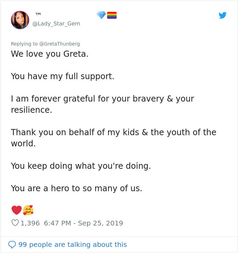
Task: Open the @Lady_Star_Gem profile handle
Action: tap(56, 24)
